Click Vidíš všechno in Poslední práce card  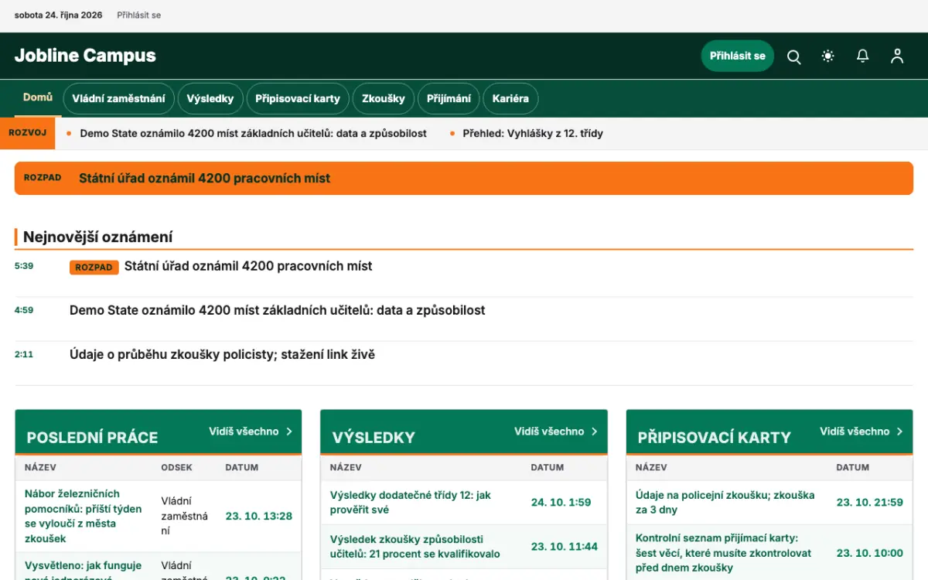point(251,432)
